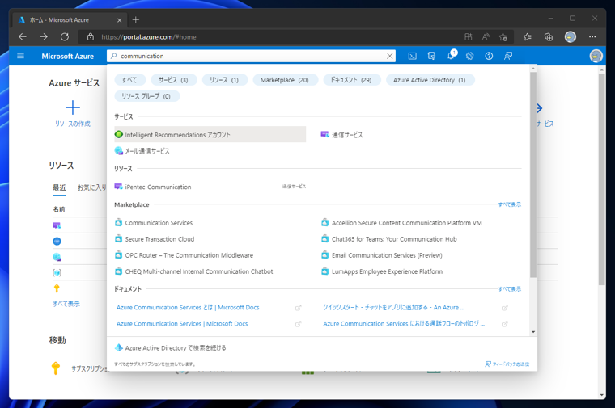Close the Microsoft Azure browser tab
Screen dimensions: 615x408
pyautogui.click(x=119, y=20)
